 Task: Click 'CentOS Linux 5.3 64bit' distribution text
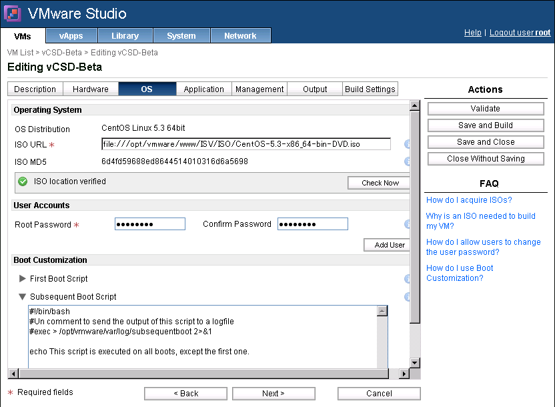click(x=143, y=127)
